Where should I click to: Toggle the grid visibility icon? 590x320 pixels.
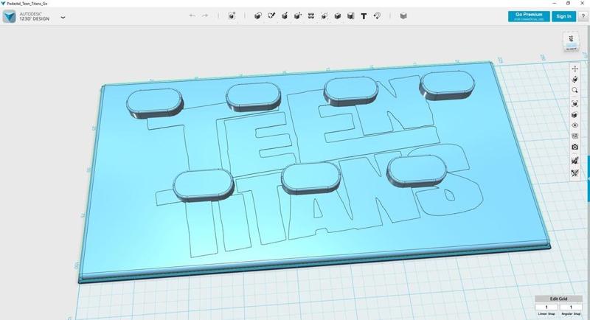click(x=575, y=136)
